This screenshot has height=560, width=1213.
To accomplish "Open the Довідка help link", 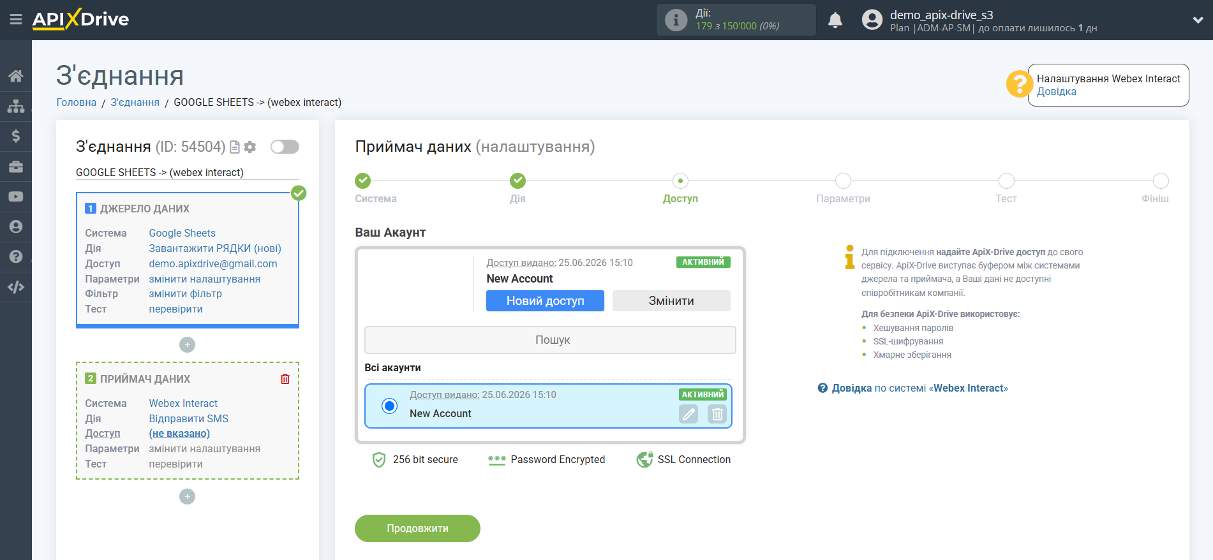I will click(1056, 91).
